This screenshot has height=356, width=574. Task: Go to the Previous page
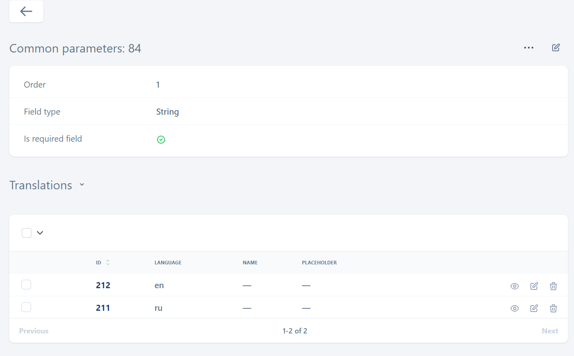coord(34,331)
